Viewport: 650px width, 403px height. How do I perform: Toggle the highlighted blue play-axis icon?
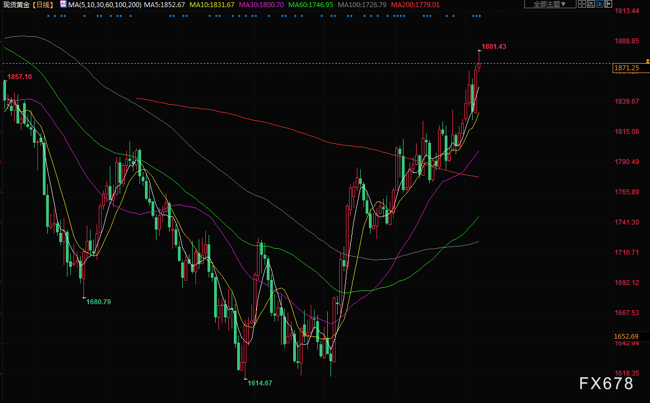599,4
